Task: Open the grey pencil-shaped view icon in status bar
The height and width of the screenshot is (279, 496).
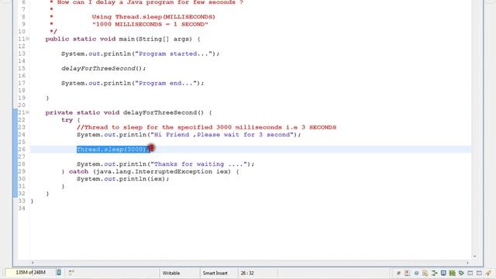Action: click(398, 273)
